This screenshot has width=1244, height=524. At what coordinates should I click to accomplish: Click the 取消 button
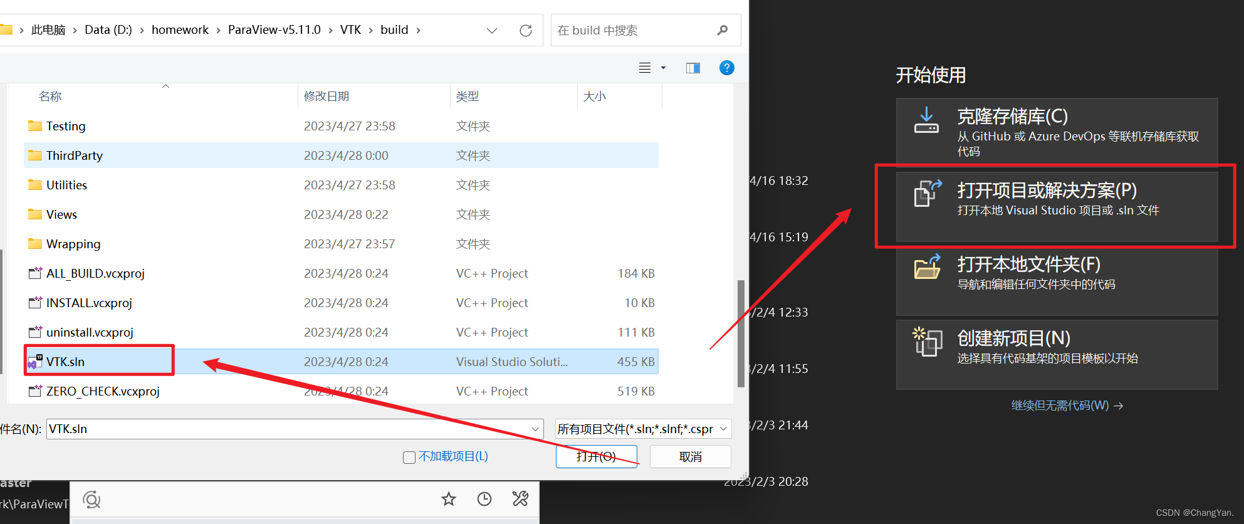690,456
